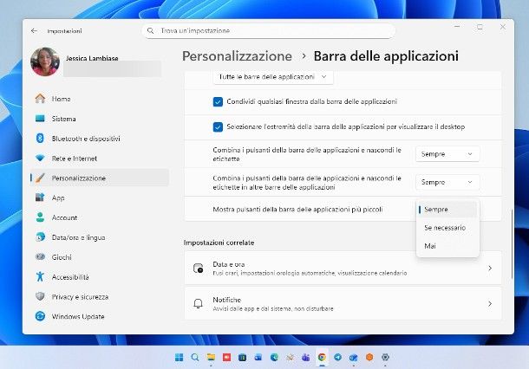Open the dark blue app after the red icon
The width and height of the screenshot is (529, 369).
[x=242, y=357]
